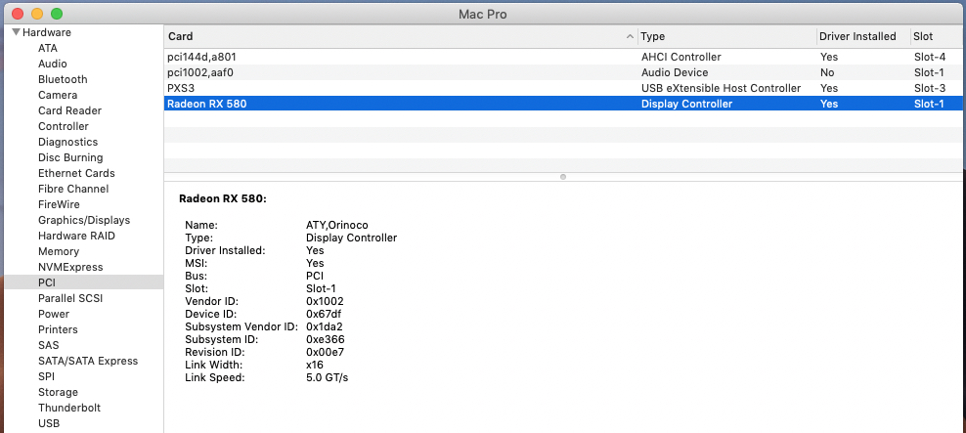
Task: Select the pci1002,aaf0 card row
Action: tap(564, 72)
